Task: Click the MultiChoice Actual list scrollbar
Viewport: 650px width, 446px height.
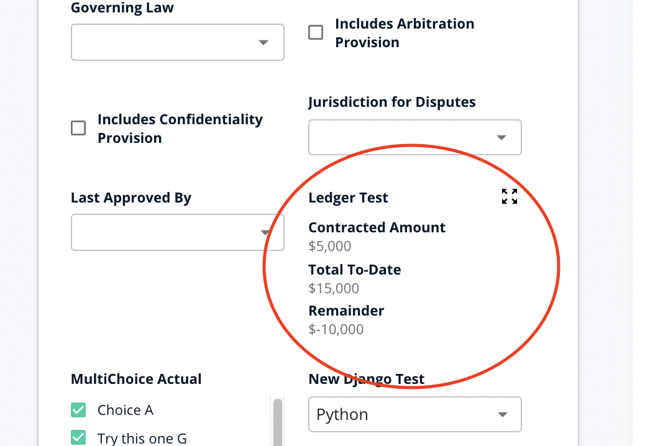Action: [277, 422]
